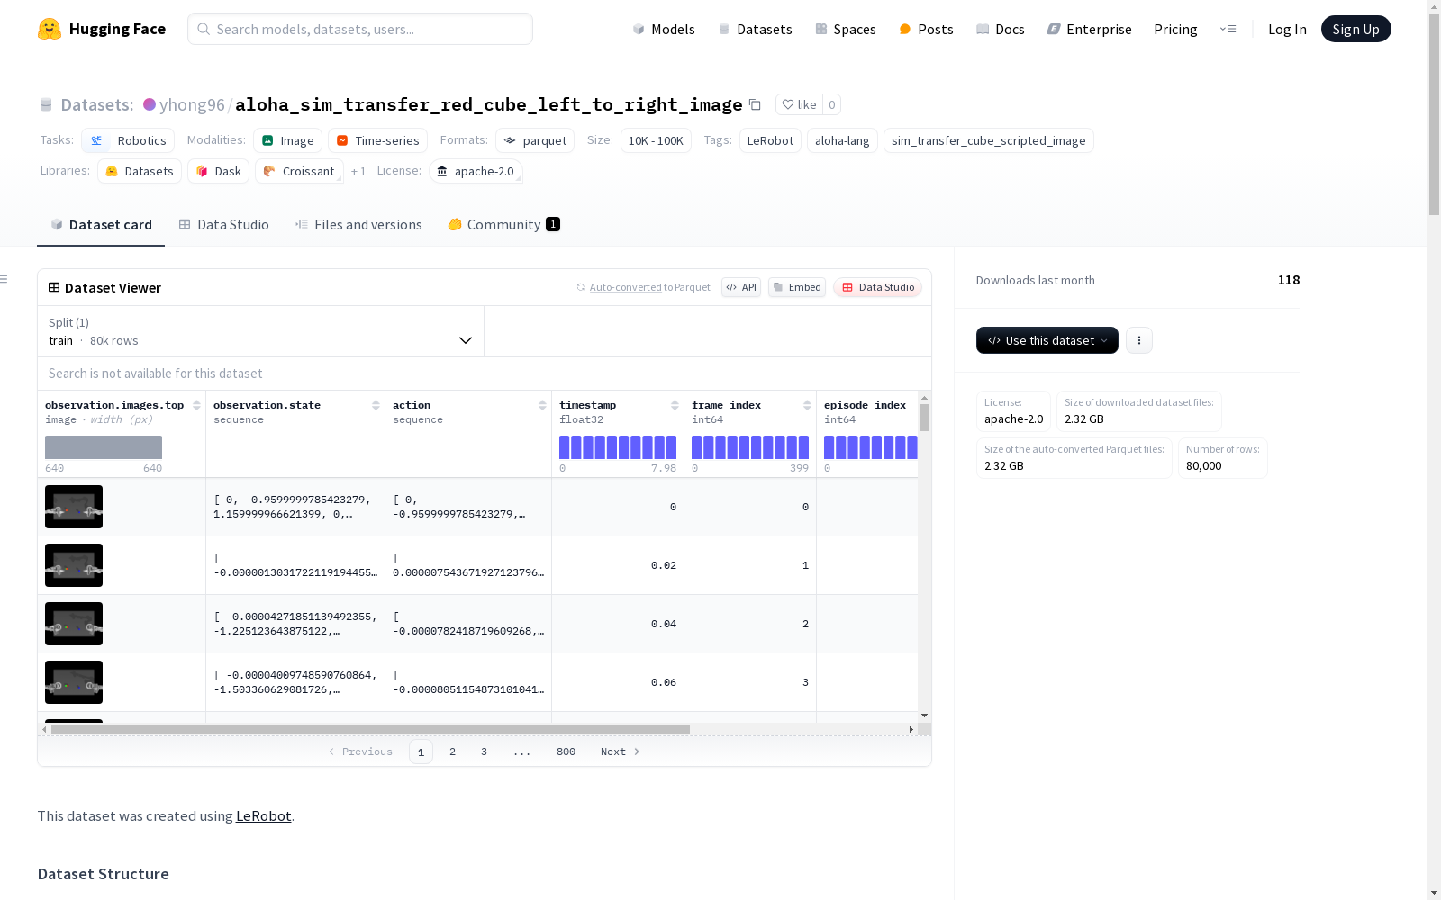Select the Image modality tag
Viewport: 1441px width, 900px height.
pyautogui.click(x=288, y=140)
